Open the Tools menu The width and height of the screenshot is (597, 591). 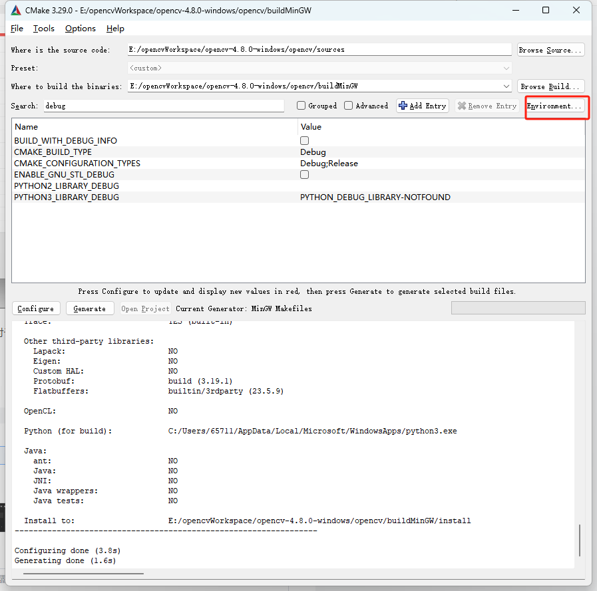44,29
